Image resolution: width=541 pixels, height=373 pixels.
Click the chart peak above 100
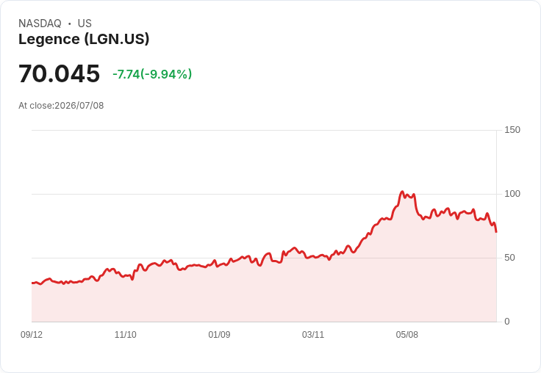402,192
